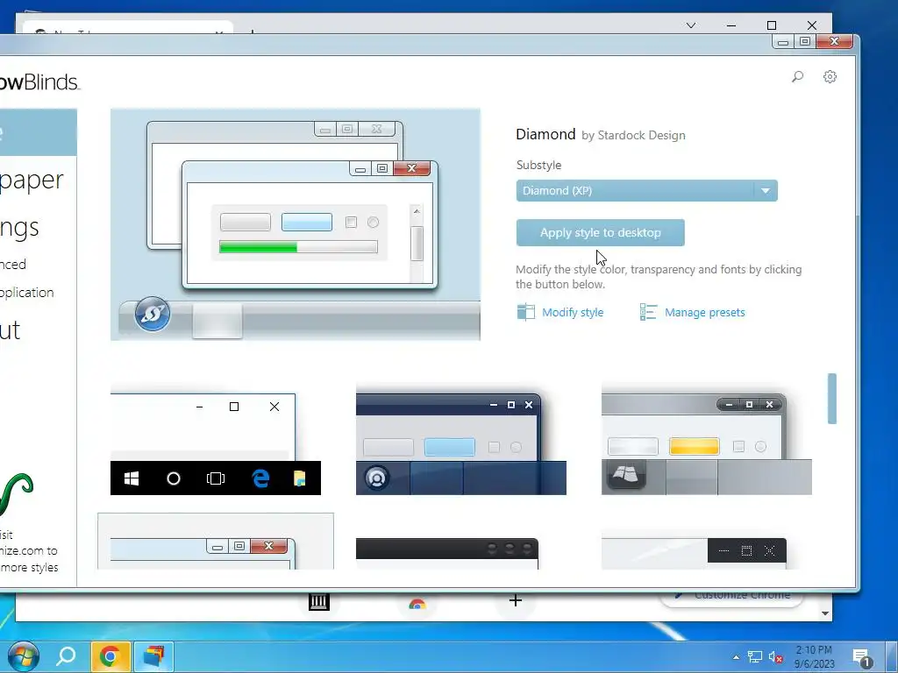Click the Modify style icon

click(x=525, y=312)
